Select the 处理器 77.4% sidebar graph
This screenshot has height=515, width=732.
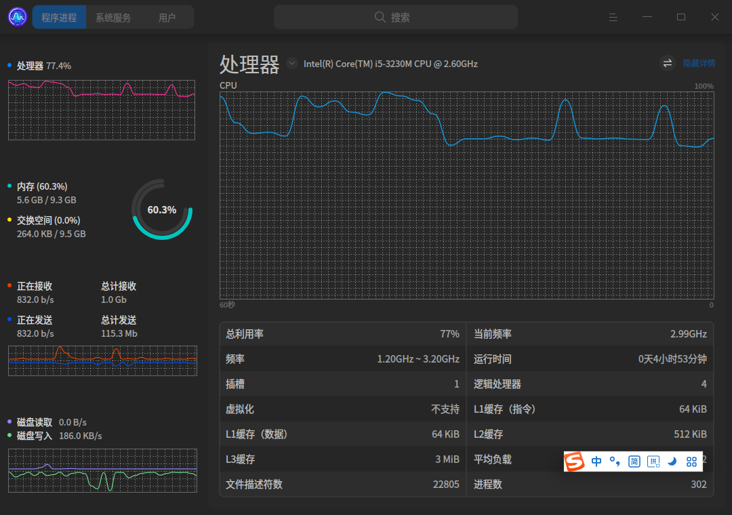(x=101, y=110)
